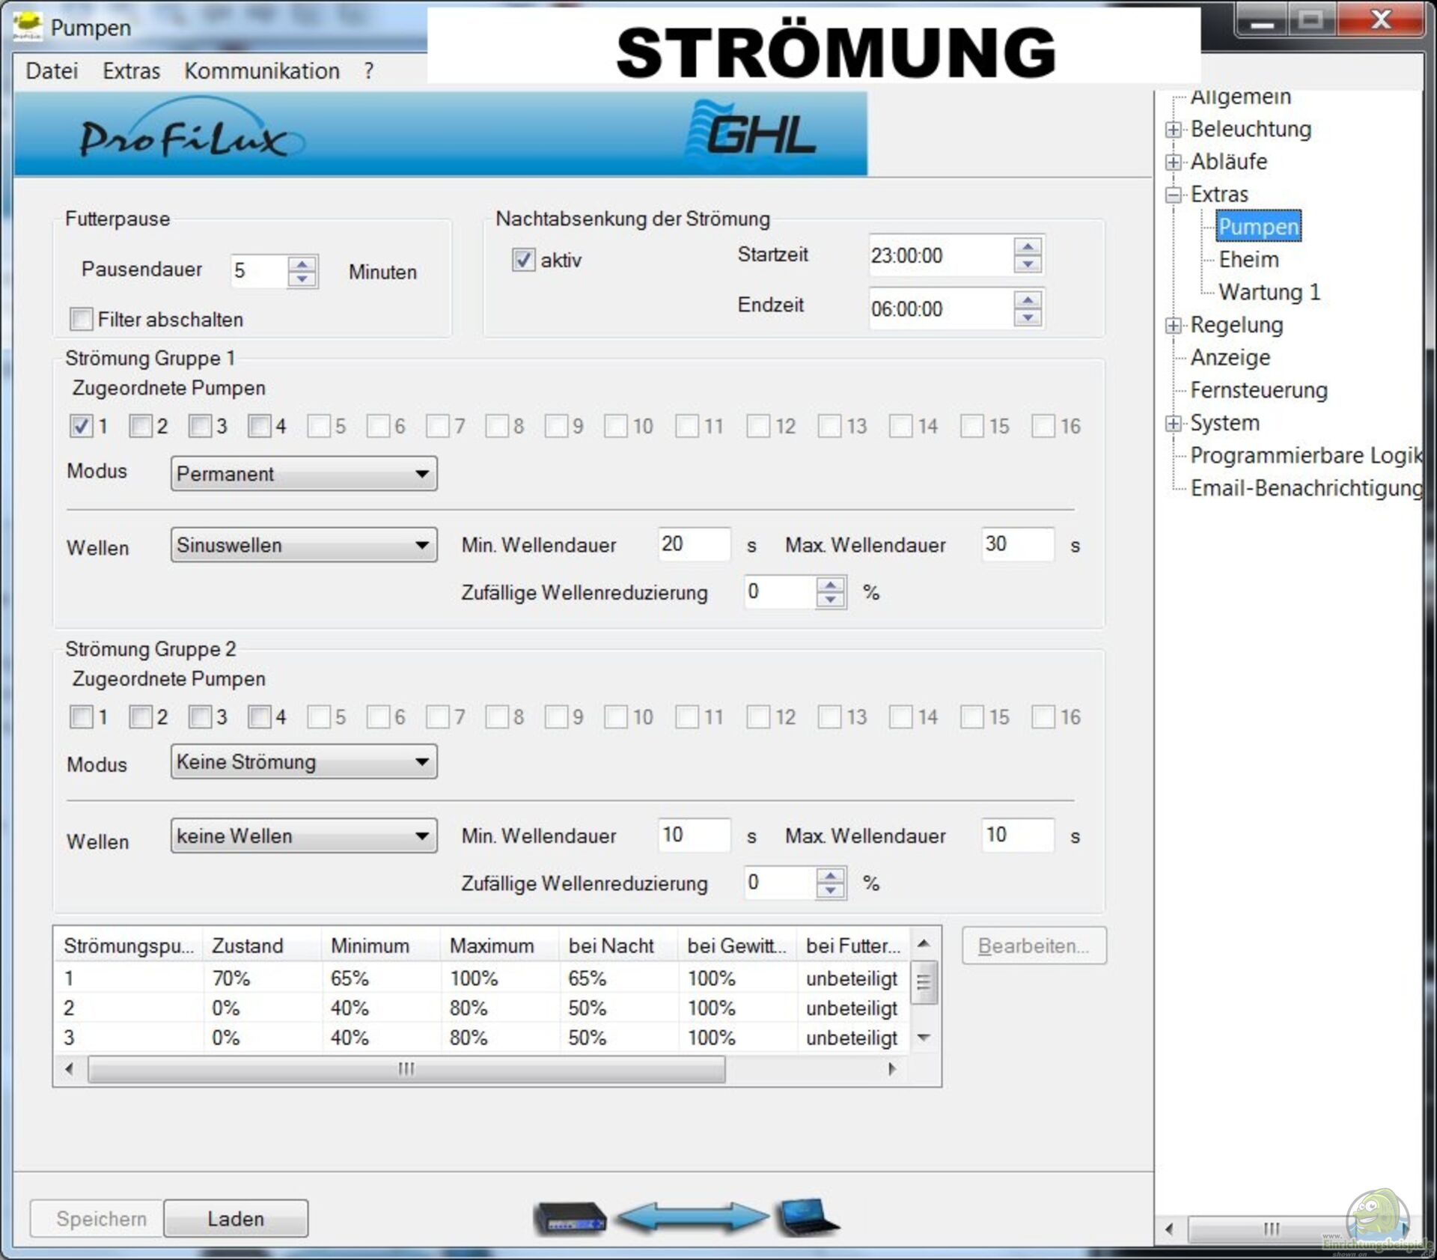
Task: Enable Filter abschalten checkbox
Action: click(81, 319)
